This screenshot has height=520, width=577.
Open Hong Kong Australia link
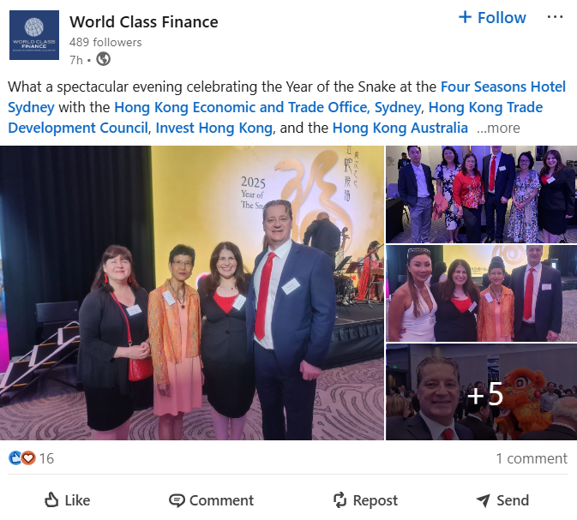click(x=400, y=128)
